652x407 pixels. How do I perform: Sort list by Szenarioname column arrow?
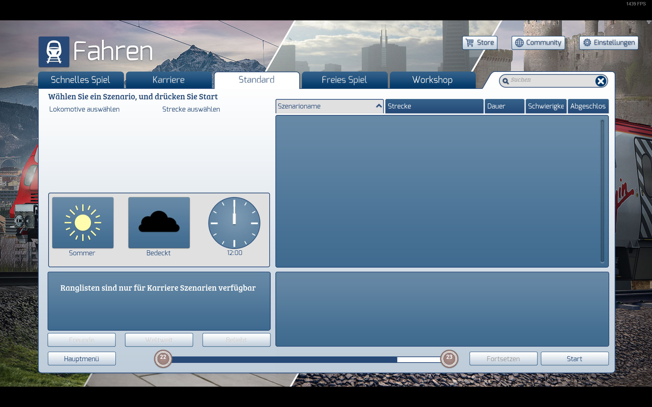click(379, 106)
